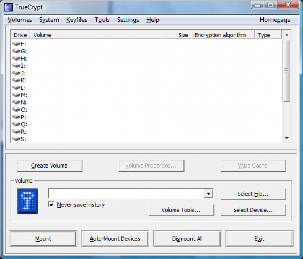Click Select File button
303x259 pixels.
point(253,194)
